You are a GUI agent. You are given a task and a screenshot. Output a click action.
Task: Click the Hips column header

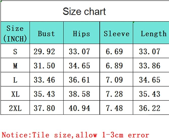81,34
